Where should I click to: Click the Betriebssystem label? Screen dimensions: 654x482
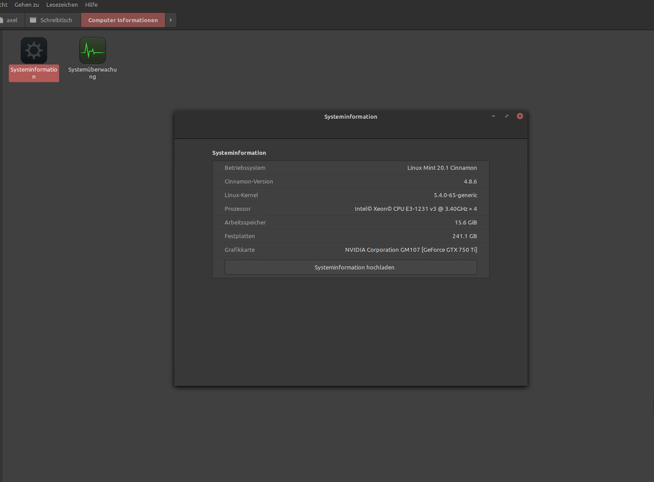(x=245, y=168)
